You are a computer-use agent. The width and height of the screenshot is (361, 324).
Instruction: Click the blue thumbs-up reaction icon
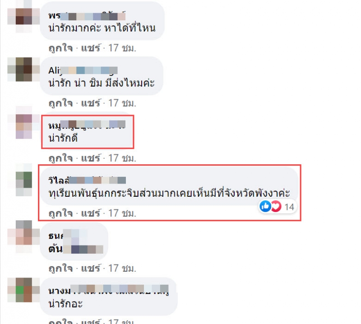tap(265, 206)
